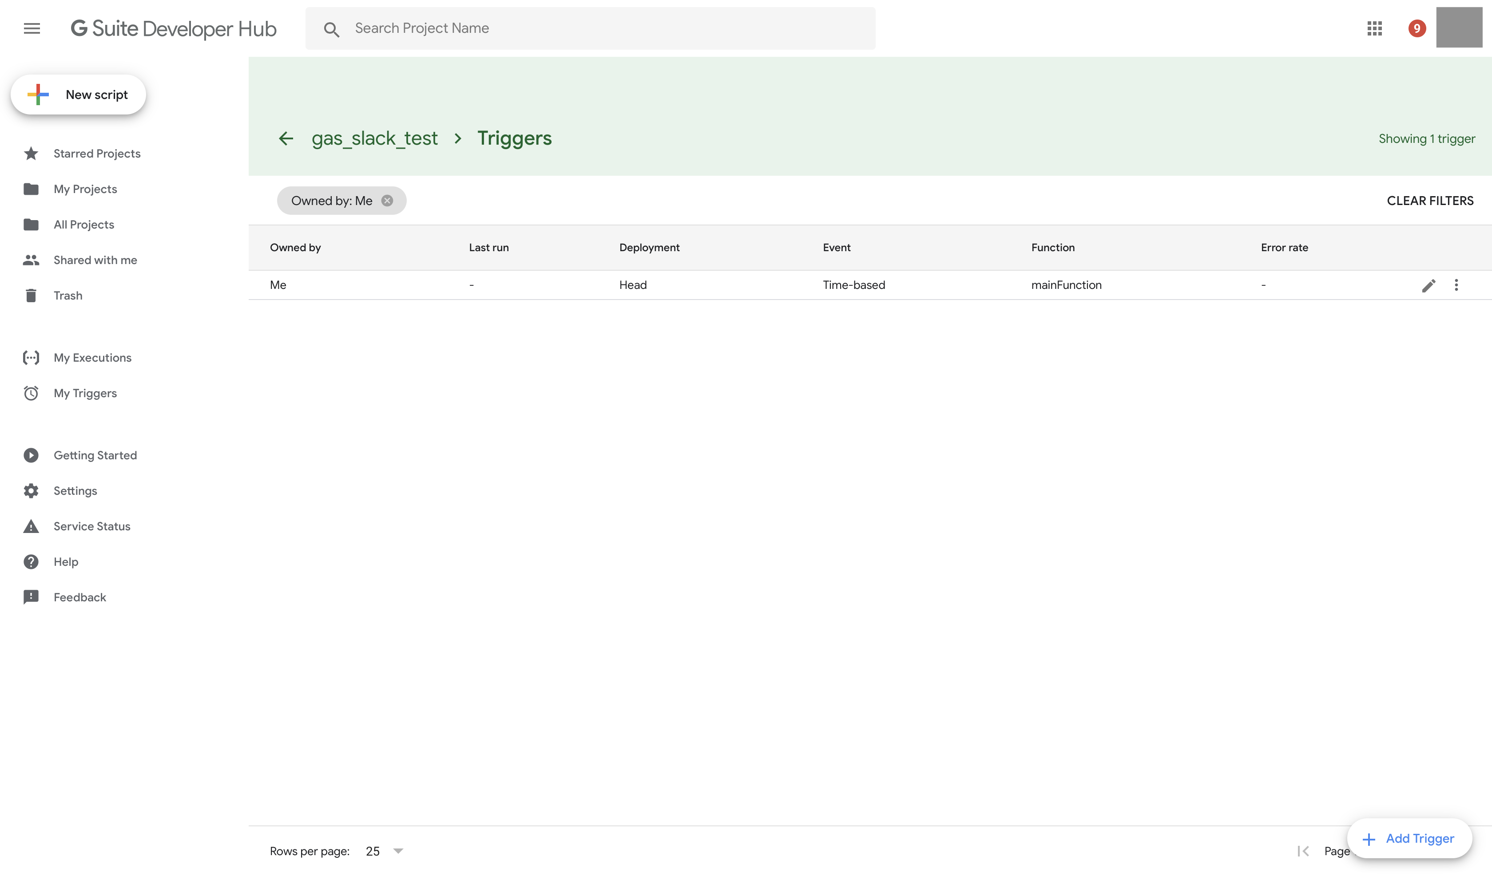Click the alarm clock icon beside My Triggers
This screenshot has width=1492, height=876.
(31, 393)
